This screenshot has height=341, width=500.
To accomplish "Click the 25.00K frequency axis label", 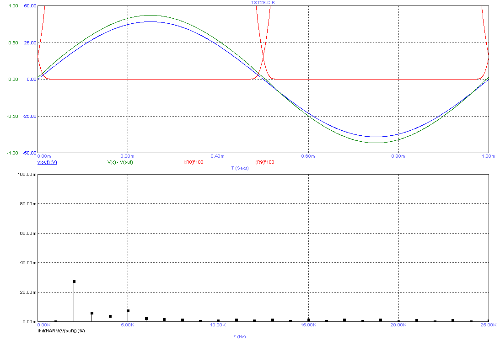I will click(x=489, y=325).
